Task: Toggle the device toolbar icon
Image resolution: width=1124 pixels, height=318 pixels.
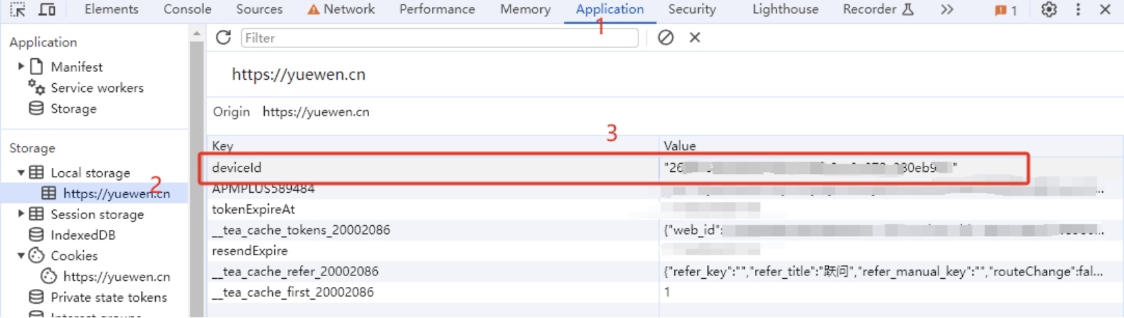Action: [47, 9]
